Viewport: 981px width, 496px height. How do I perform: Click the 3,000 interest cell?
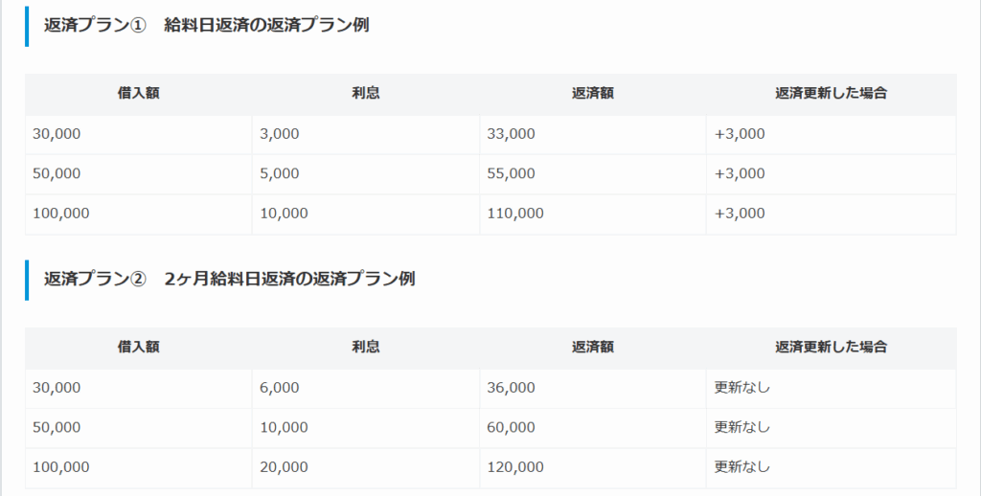(x=279, y=134)
